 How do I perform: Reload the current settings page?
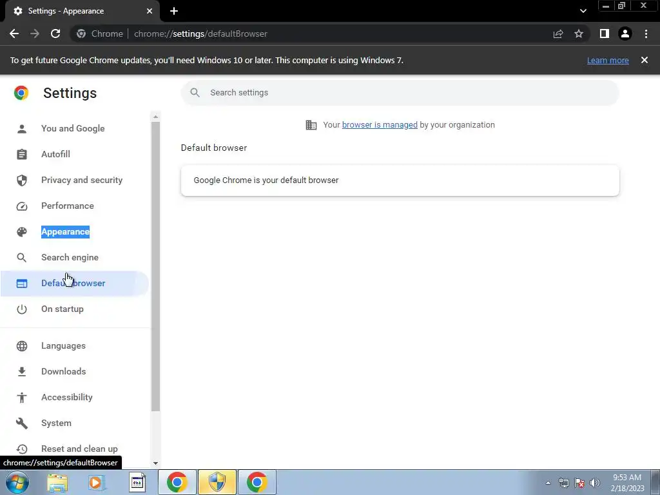tap(55, 34)
